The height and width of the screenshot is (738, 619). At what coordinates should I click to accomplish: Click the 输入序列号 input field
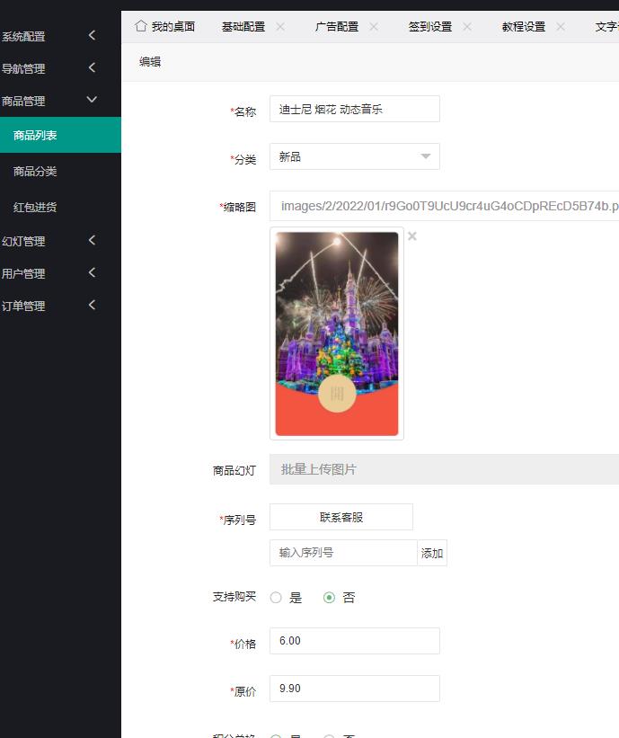[343, 553]
